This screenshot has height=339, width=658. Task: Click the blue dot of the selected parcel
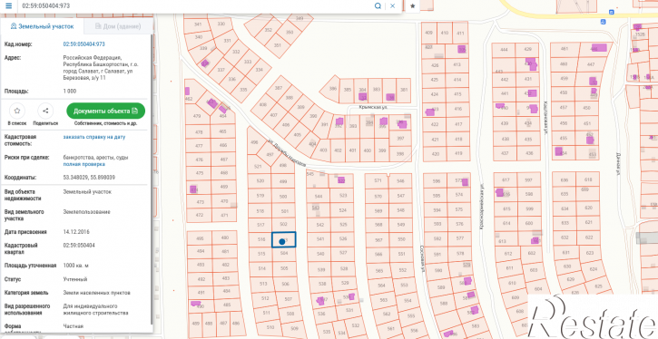coord(282,241)
